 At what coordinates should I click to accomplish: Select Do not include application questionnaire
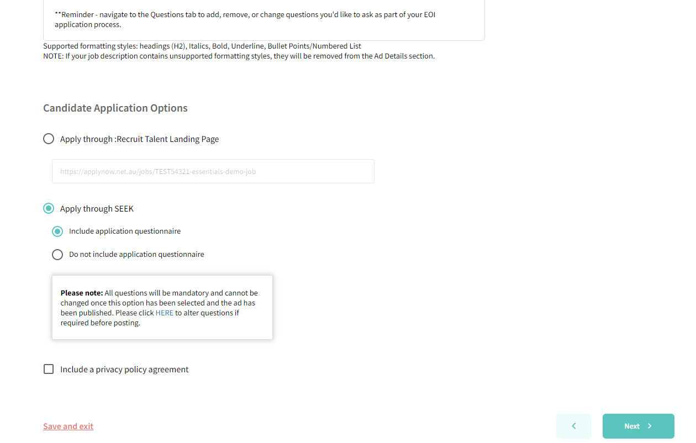coord(57,254)
